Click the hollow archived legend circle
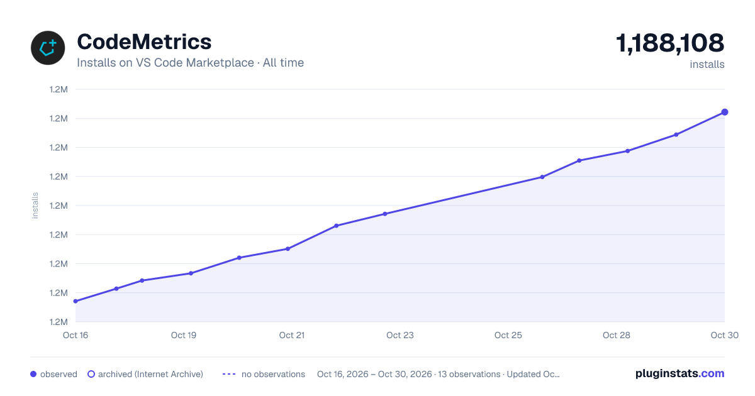755x396 pixels. [91, 374]
